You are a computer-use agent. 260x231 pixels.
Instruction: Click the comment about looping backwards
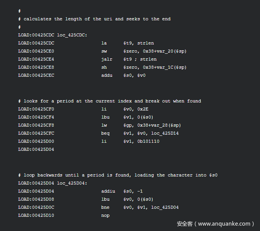[118, 175]
